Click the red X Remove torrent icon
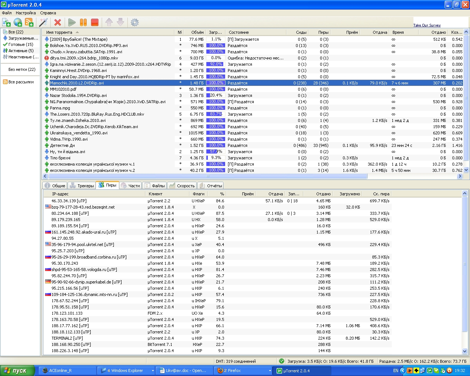The width and height of the screenshot is (470, 376). click(x=57, y=22)
